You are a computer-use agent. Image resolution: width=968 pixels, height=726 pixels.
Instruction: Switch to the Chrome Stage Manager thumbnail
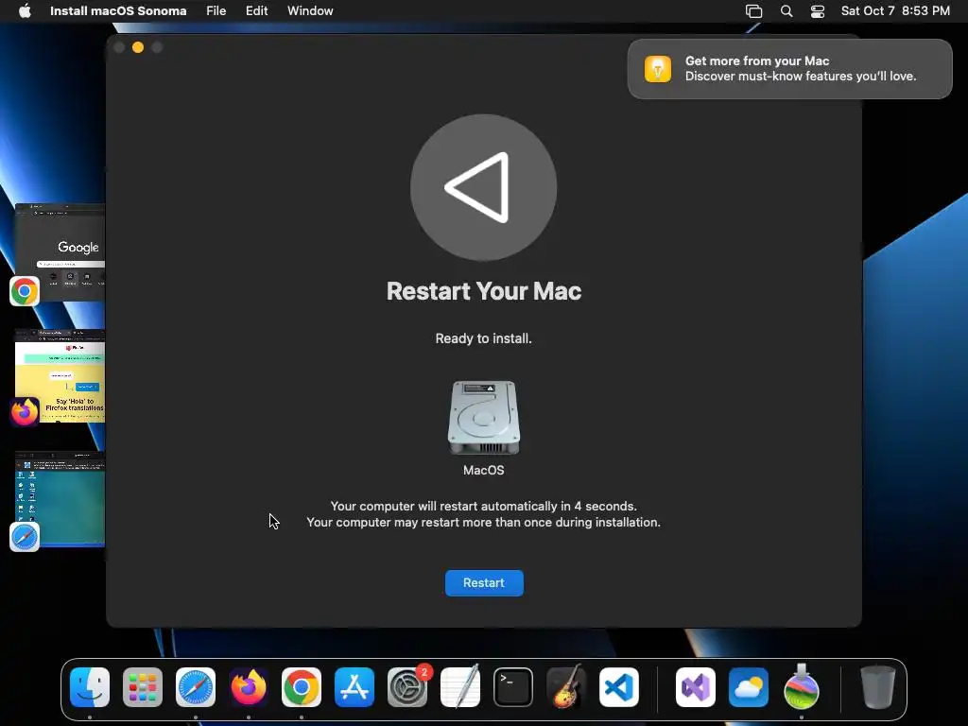pyautogui.click(x=60, y=251)
